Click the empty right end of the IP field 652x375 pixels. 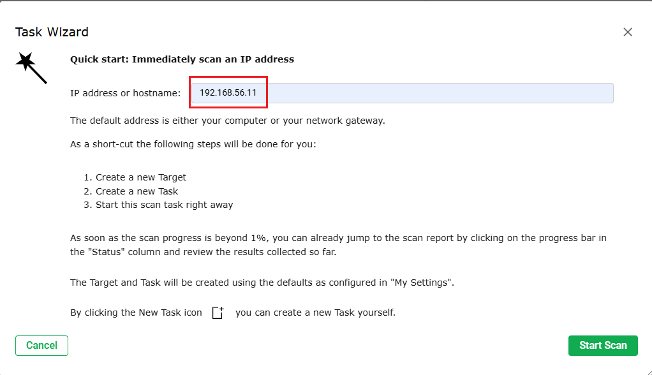point(574,93)
